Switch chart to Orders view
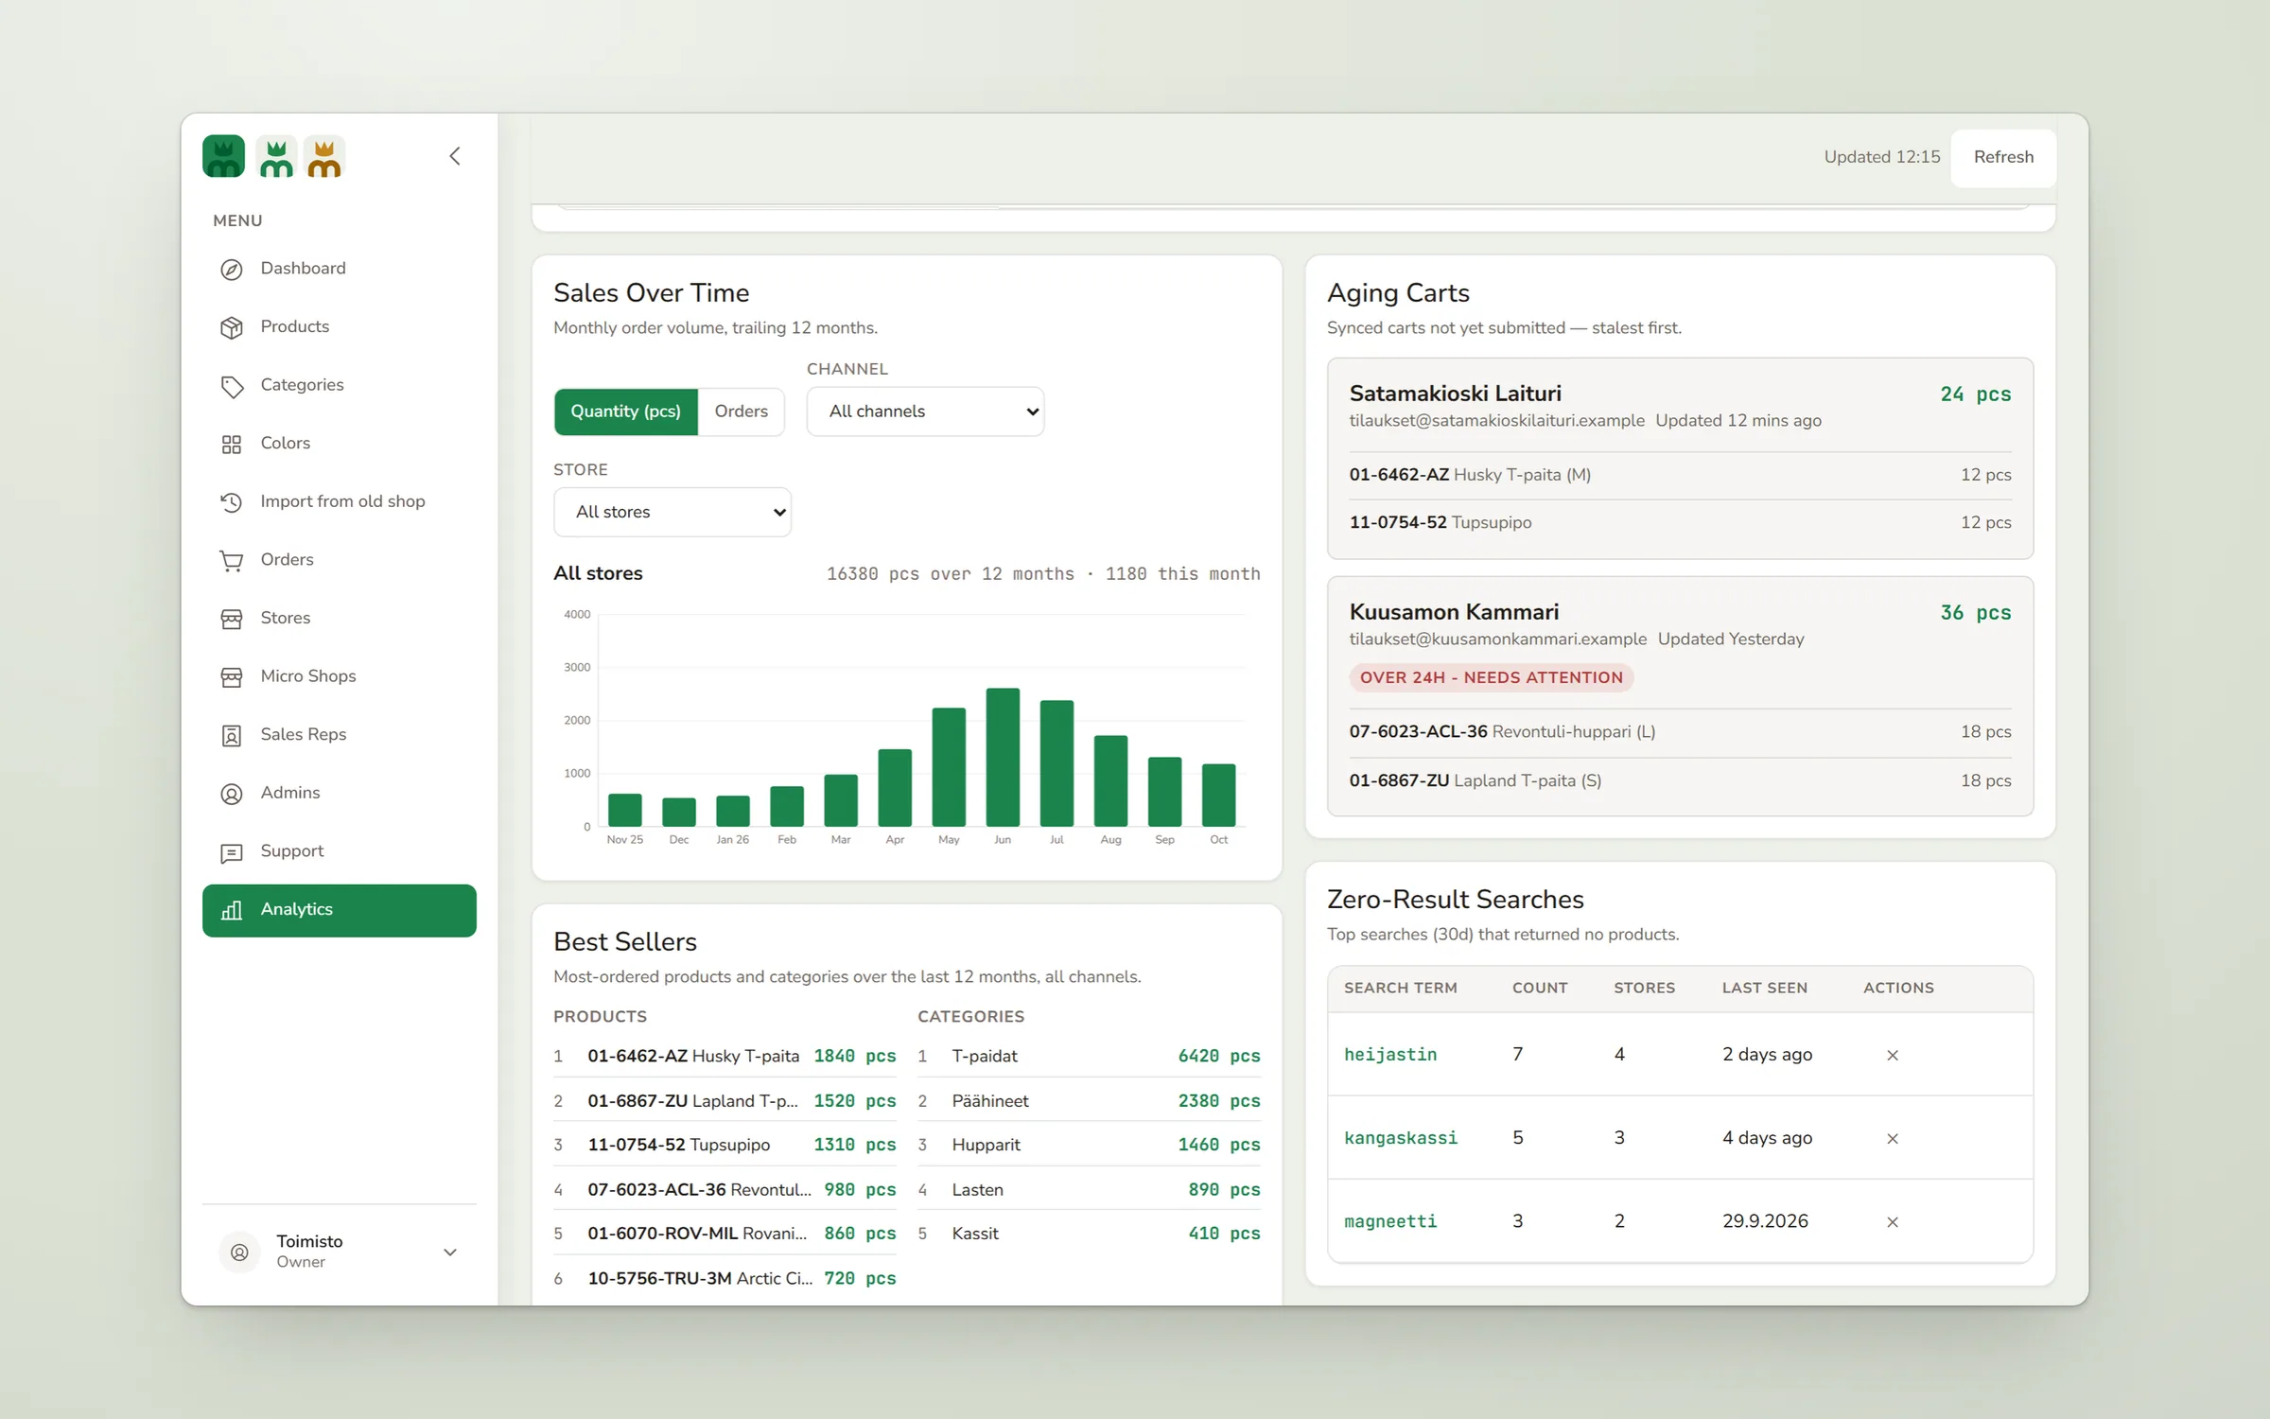Screen dimensions: 2270x1419 click(x=742, y=412)
